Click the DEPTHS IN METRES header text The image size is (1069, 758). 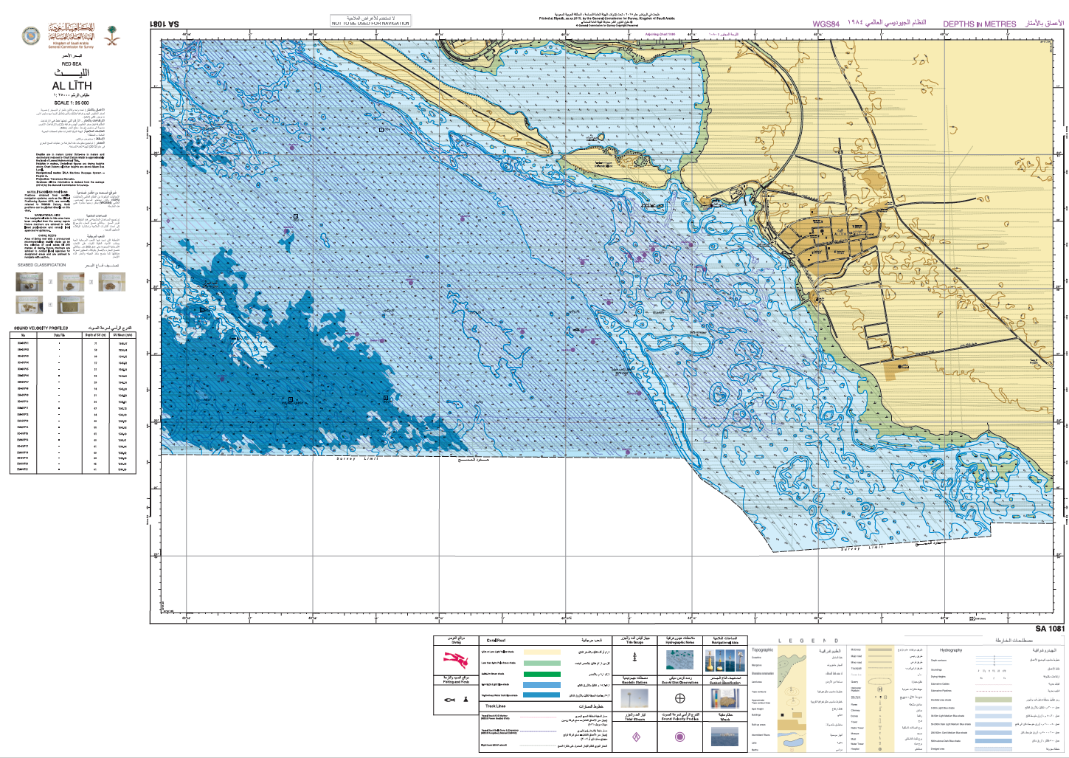point(979,24)
